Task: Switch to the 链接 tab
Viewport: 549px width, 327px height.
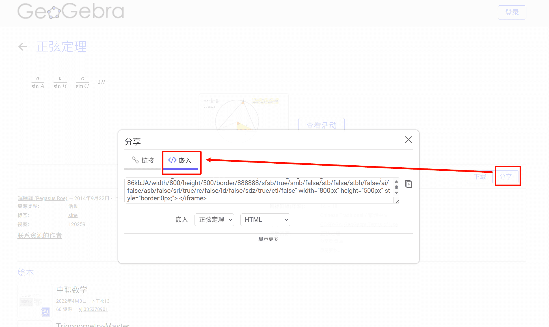Action: coord(143,160)
